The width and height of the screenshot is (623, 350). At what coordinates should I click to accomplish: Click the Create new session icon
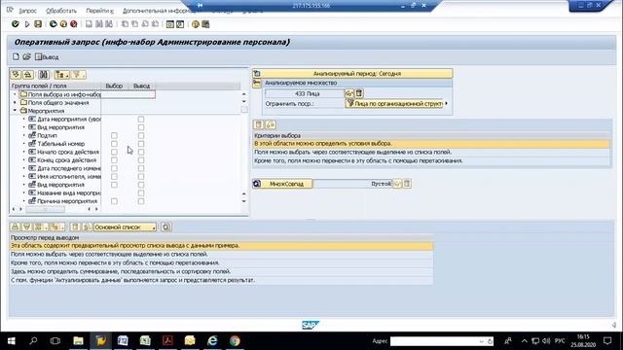pyautogui.click(x=170, y=24)
